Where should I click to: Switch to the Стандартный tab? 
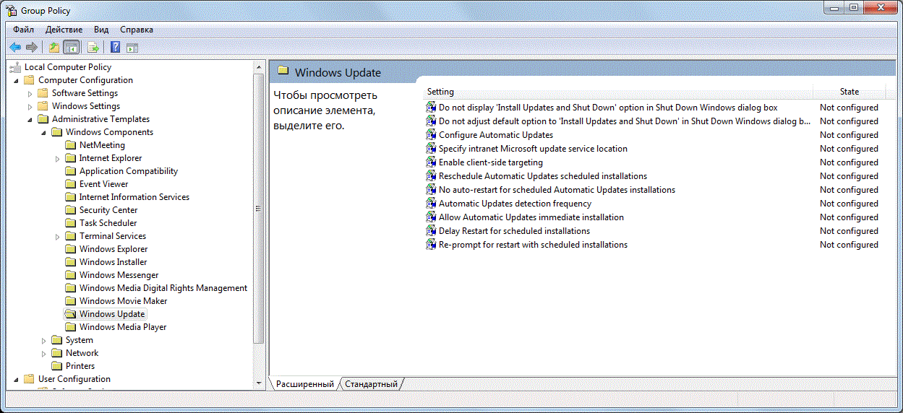point(371,384)
